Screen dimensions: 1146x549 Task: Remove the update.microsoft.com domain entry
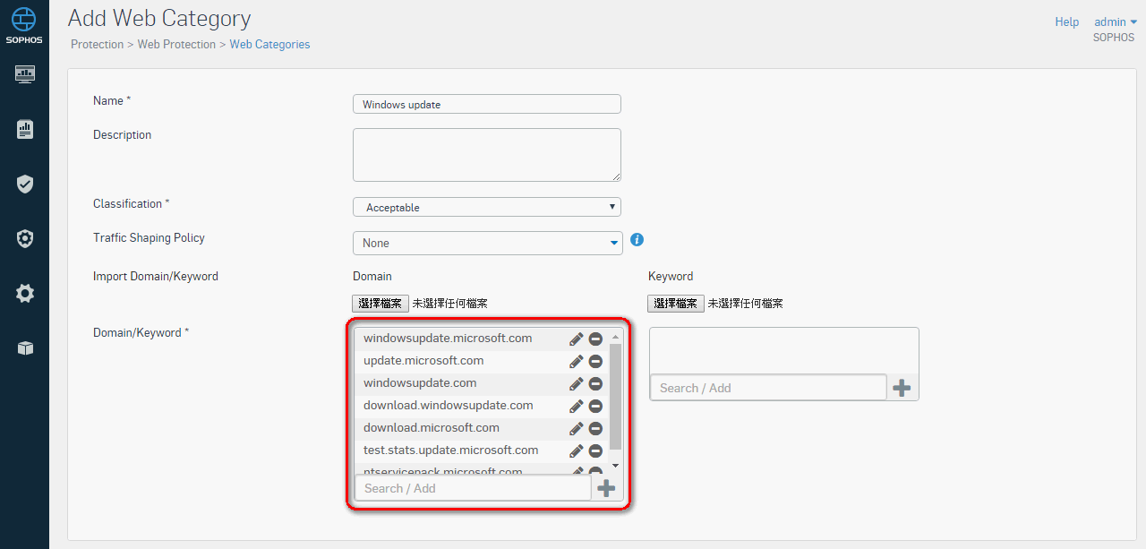(x=595, y=361)
